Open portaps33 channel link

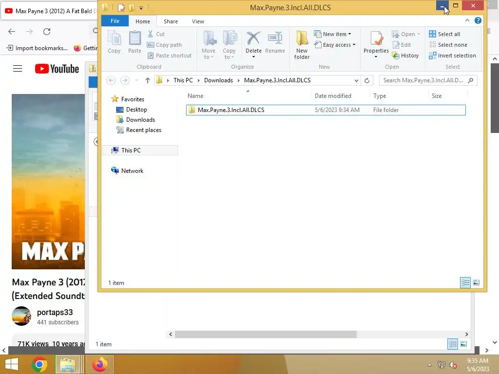coord(55,312)
